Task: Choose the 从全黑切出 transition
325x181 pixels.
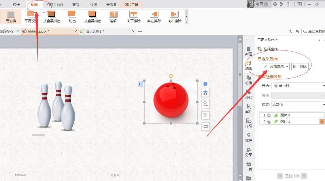Action: point(93,17)
